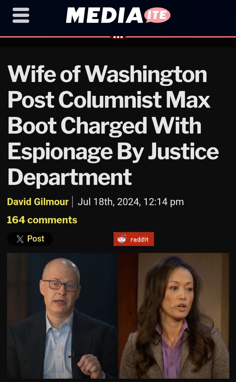
Task: Click the word Espionage in headline
Action: point(60,152)
